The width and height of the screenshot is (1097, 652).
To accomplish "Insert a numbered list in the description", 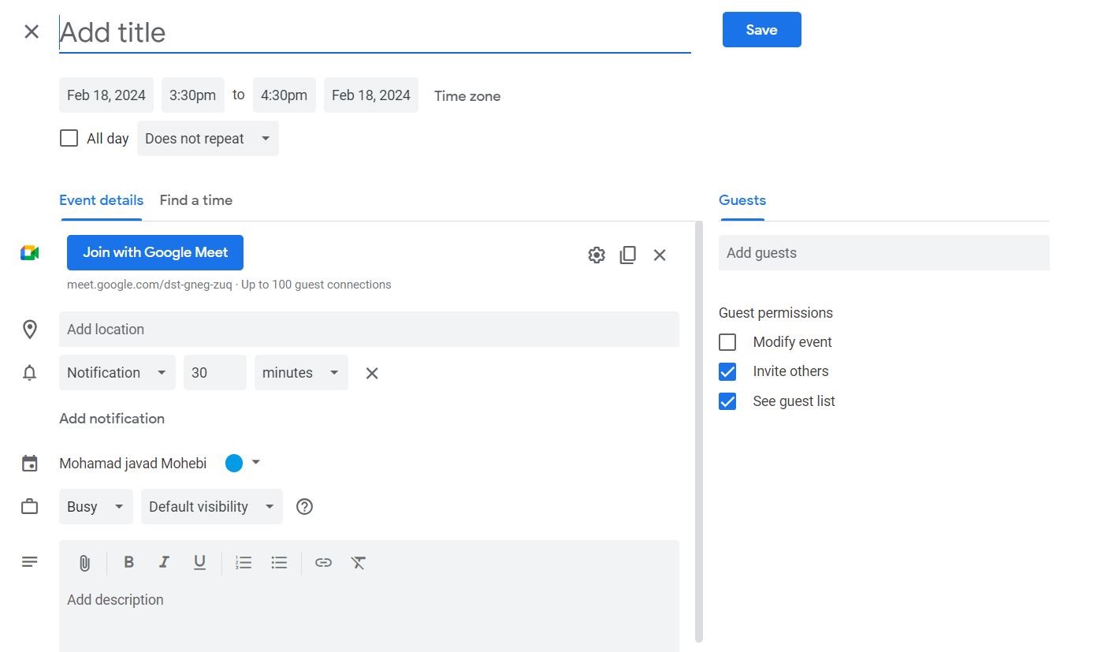I will click(244, 562).
